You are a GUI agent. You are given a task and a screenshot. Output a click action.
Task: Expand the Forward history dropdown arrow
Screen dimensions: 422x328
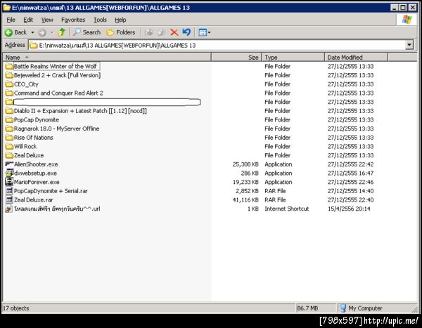(x=52, y=32)
